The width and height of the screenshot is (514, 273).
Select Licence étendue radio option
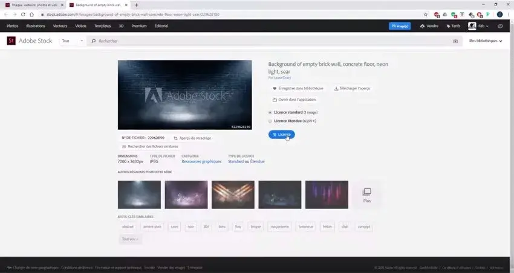pos(270,121)
